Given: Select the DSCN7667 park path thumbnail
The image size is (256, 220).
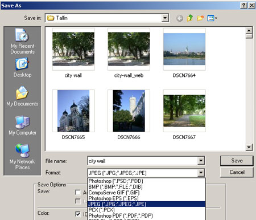Looking at the screenshot, I should click(184, 111).
